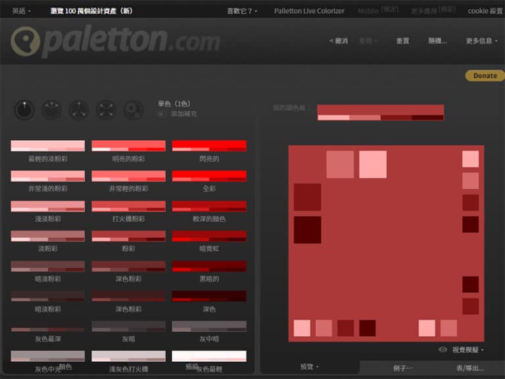Screen dimensions: 505x379
Task: Choose the 全彩 full colors preset swatch
Action: (x=209, y=176)
